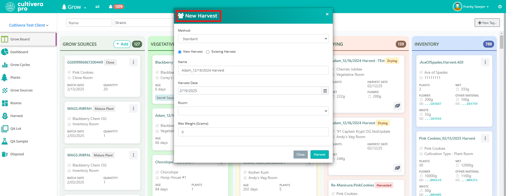Screen dimensions: 506x196
Task: Click the Harvest confirm button
Action: click(x=320, y=155)
